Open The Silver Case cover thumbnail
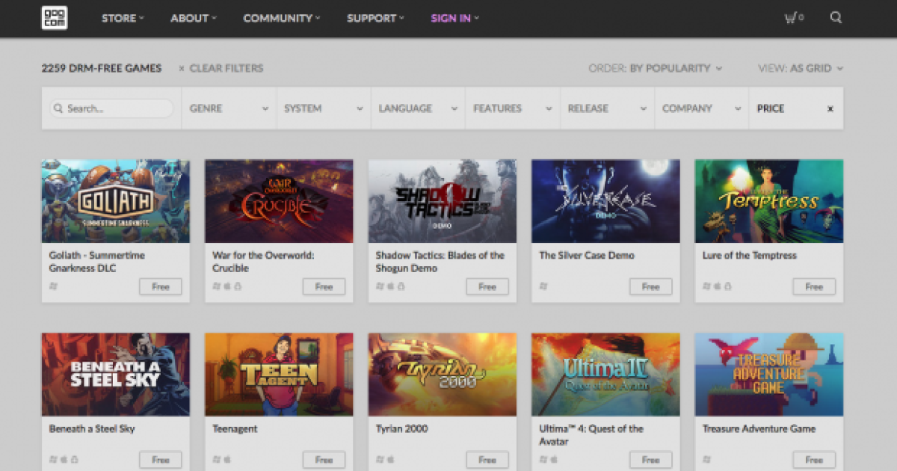Screen dimensions: 897x471 (x=605, y=201)
